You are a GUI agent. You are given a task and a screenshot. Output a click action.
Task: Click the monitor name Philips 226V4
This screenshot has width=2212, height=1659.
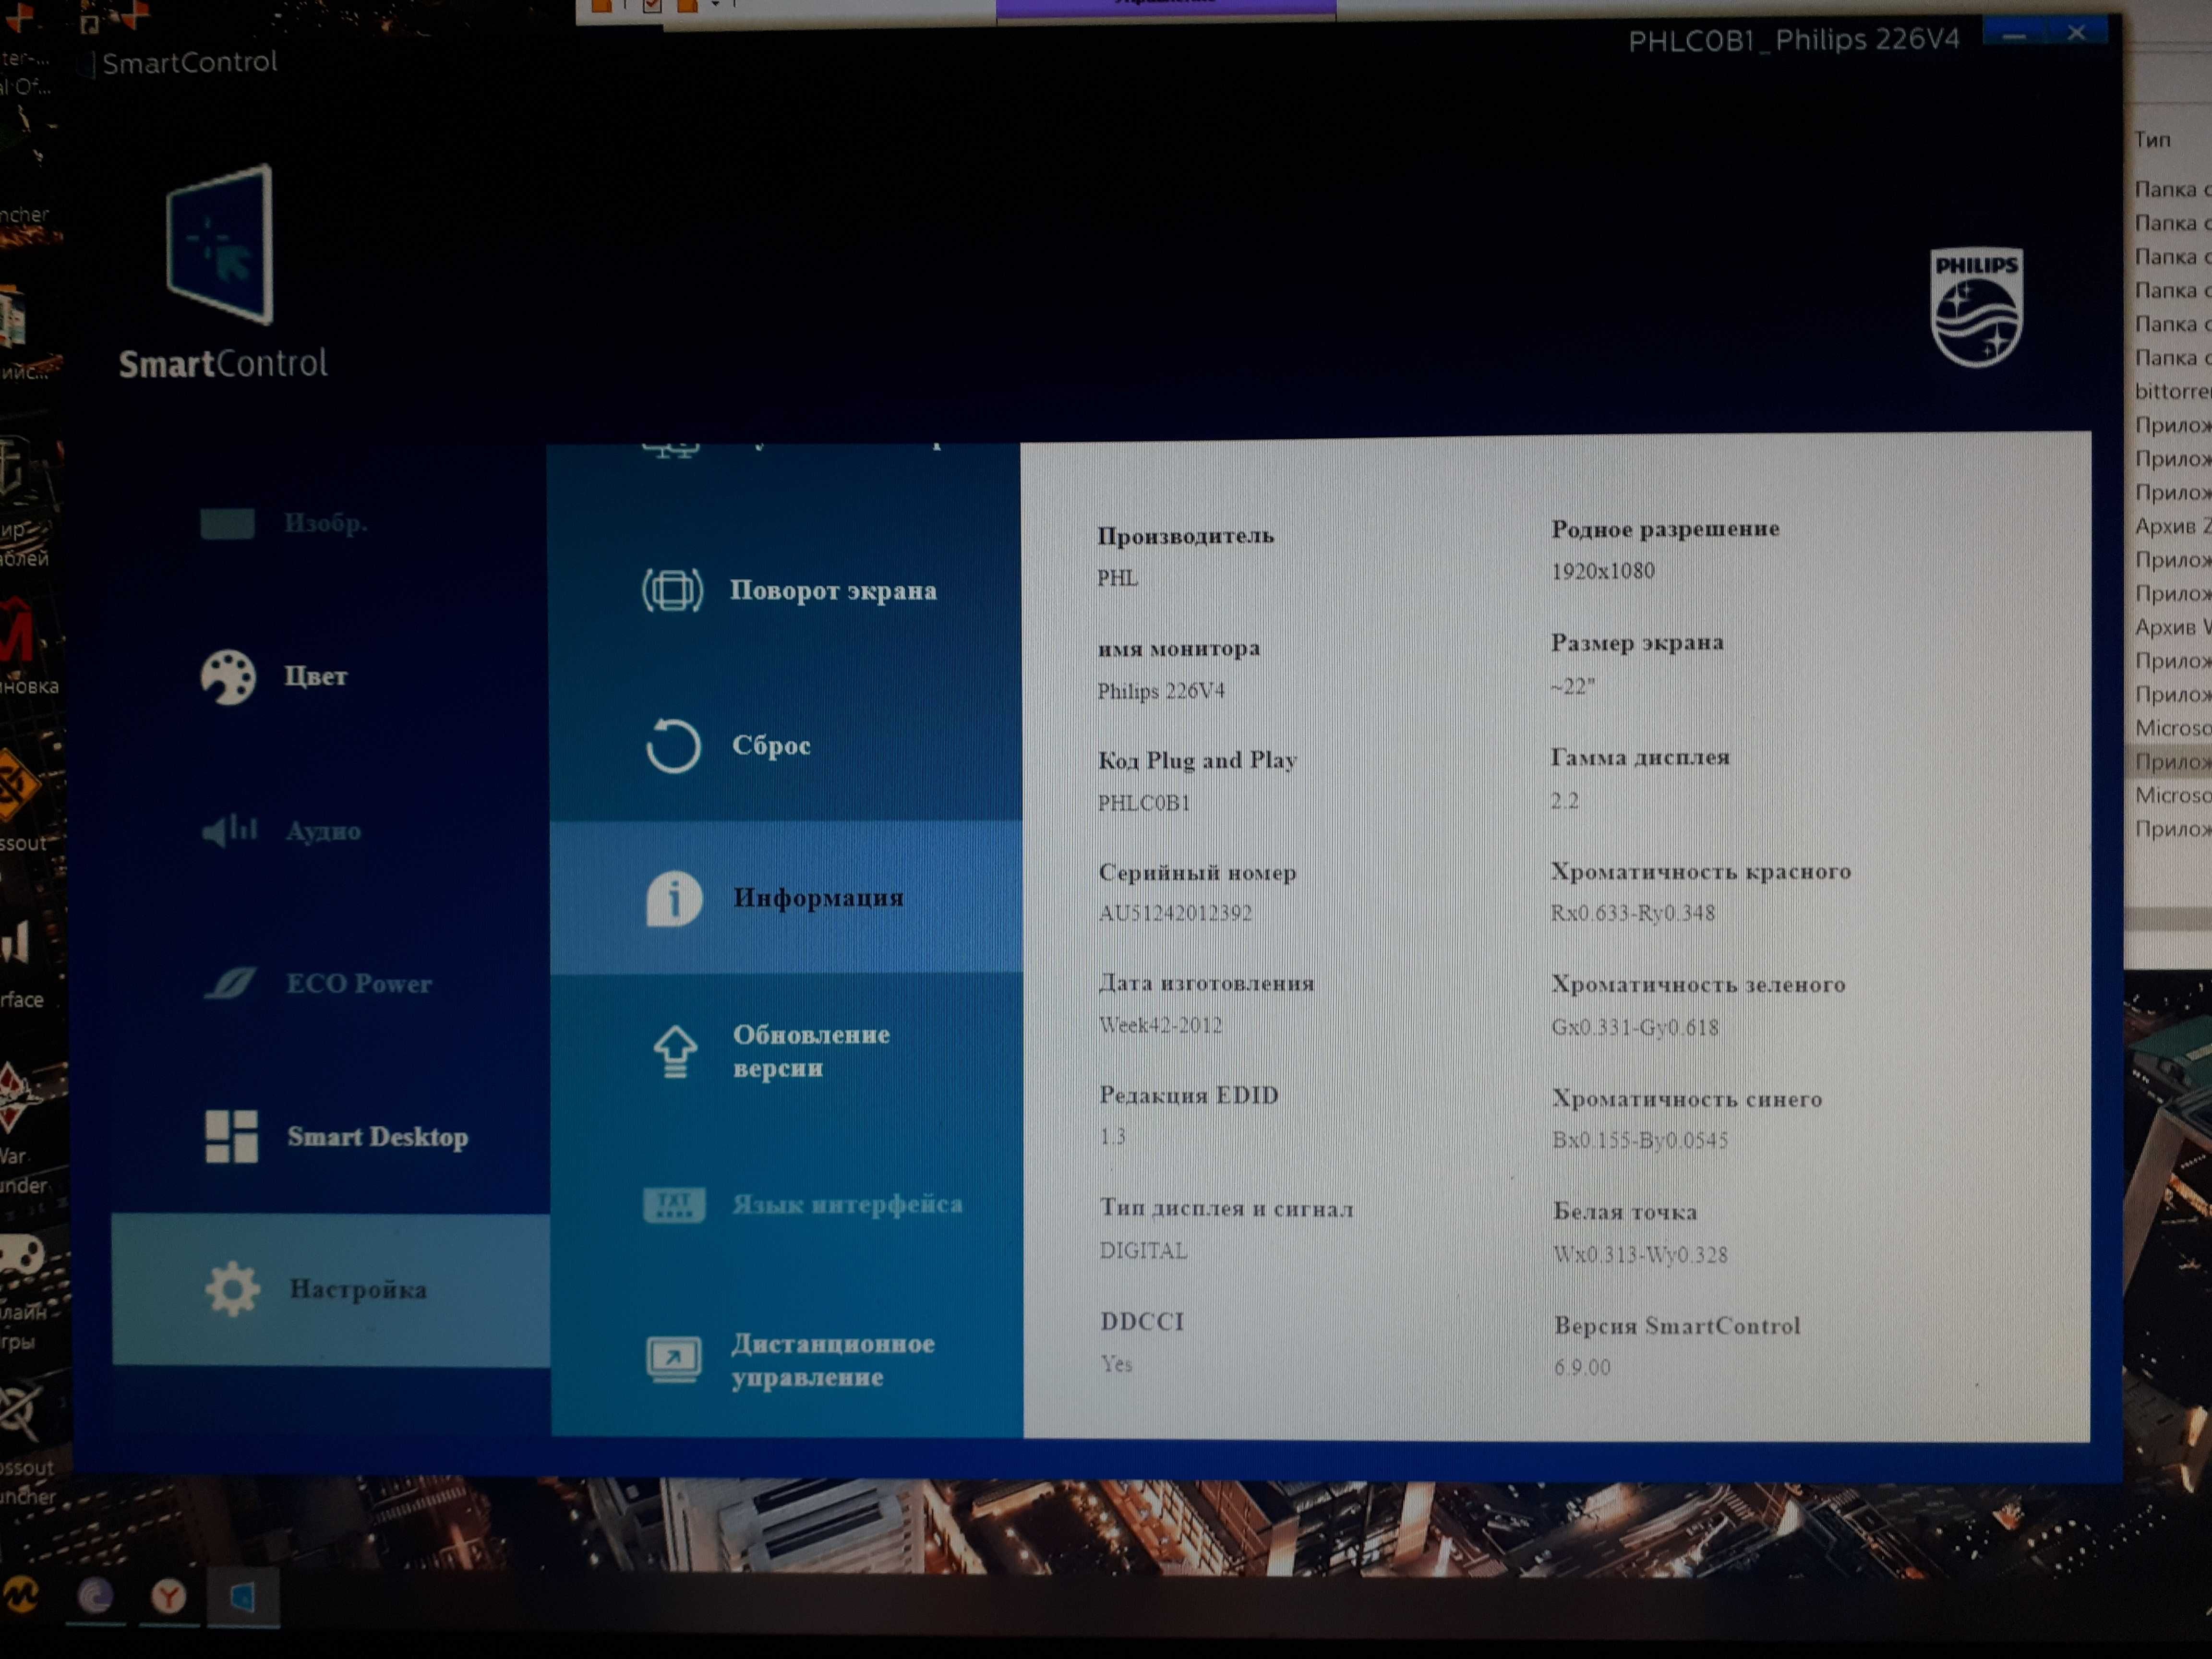(1161, 691)
